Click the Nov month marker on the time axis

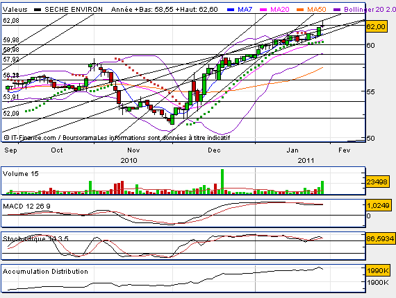pyautogui.click(x=133, y=150)
